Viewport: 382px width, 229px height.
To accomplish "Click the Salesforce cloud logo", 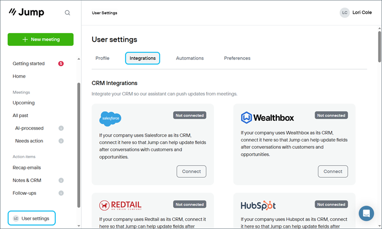I will pyautogui.click(x=110, y=118).
